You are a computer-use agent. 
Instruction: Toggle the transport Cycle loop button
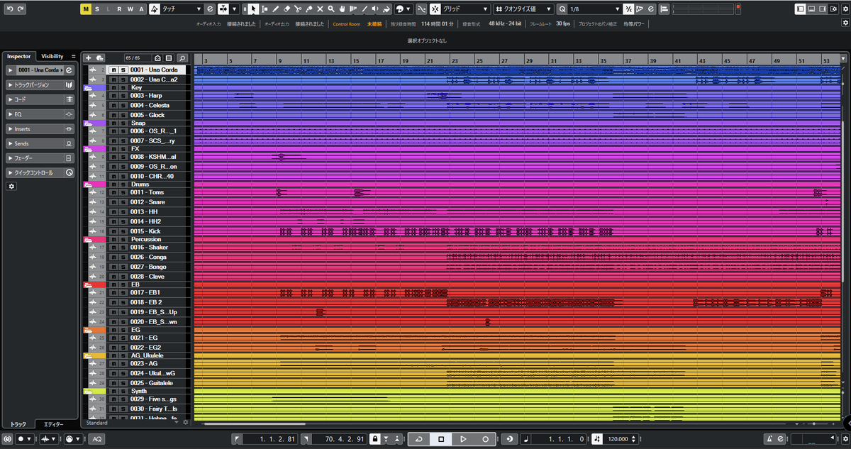tap(419, 439)
